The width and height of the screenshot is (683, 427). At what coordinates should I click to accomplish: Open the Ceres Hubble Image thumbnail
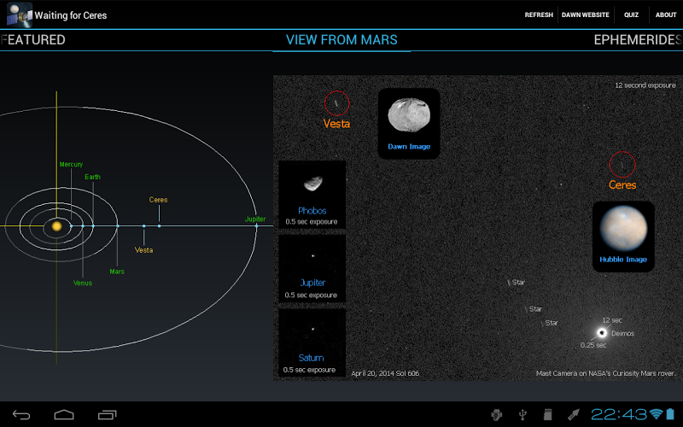coord(623,237)
